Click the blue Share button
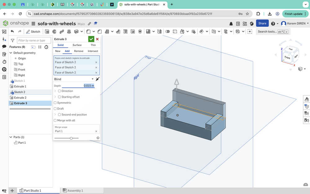This screenshot has width=310, height=194. click(x=262, y=24)
